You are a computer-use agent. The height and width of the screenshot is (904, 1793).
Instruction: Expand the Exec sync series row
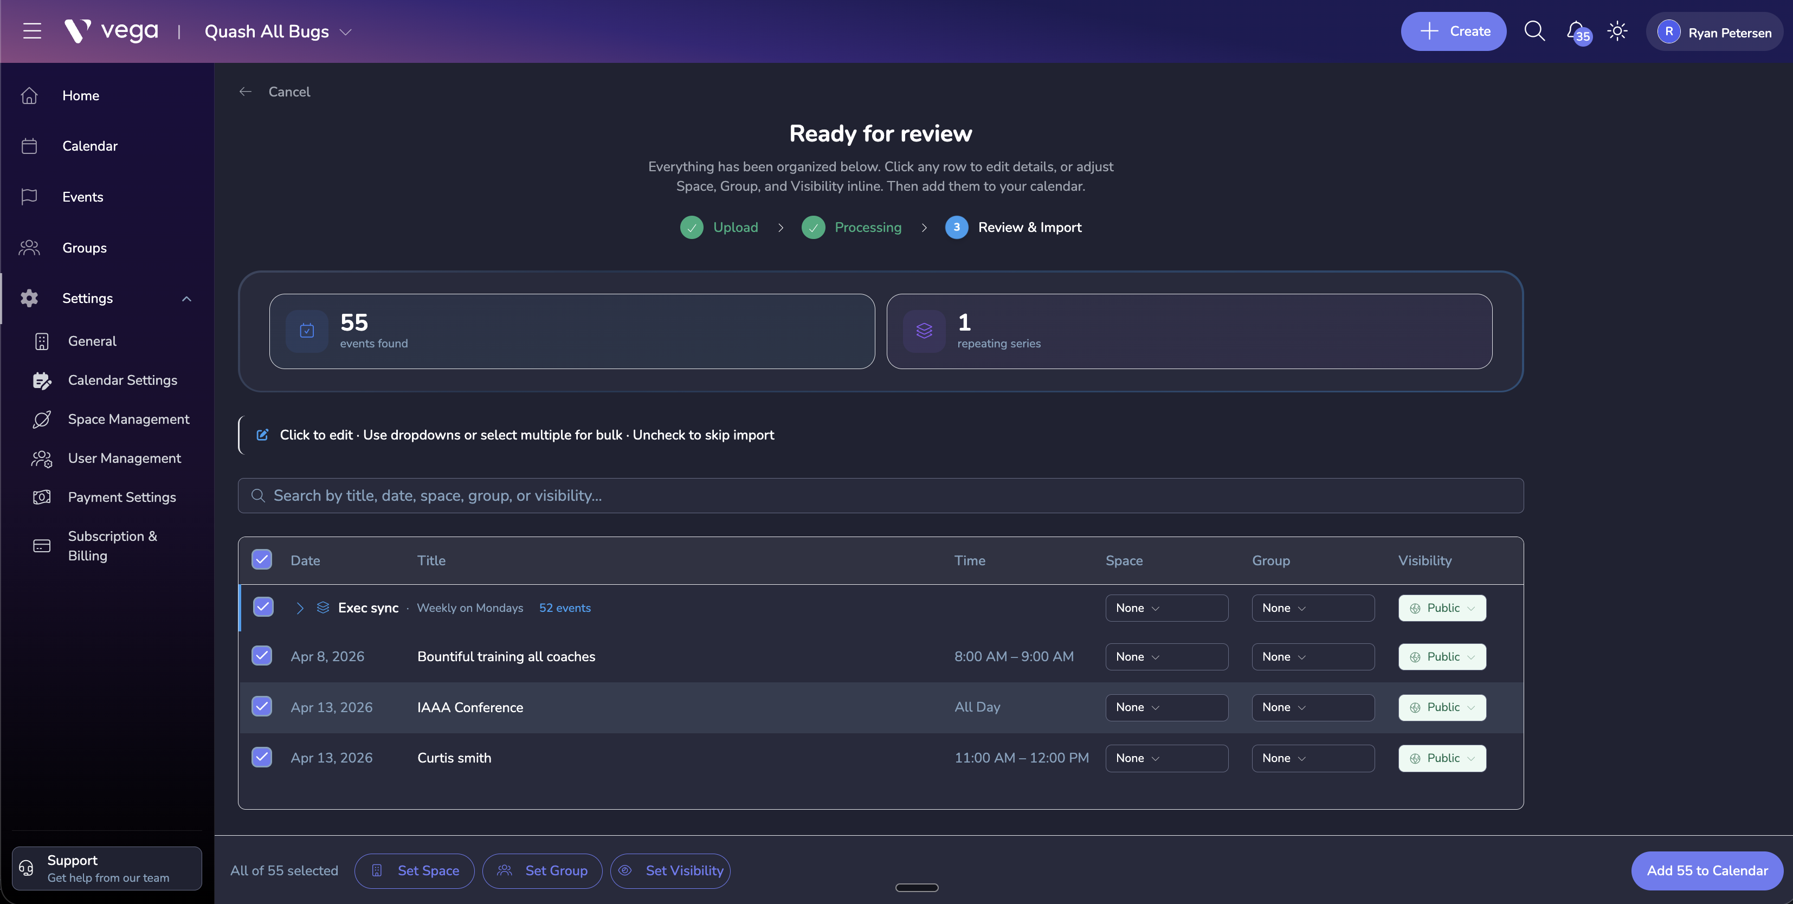[x=300, y=608]
